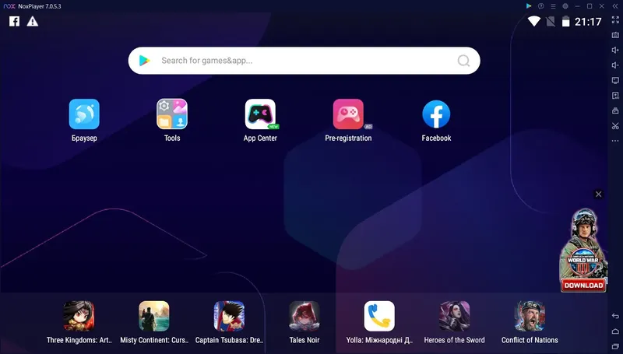Open the Pre-registration app
623x354 pixels.
[x=348, y=114]
